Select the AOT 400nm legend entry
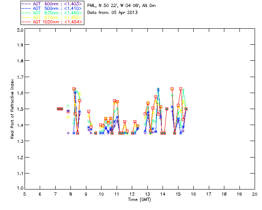Screen dimensions: 262x210 pos(52,4)
